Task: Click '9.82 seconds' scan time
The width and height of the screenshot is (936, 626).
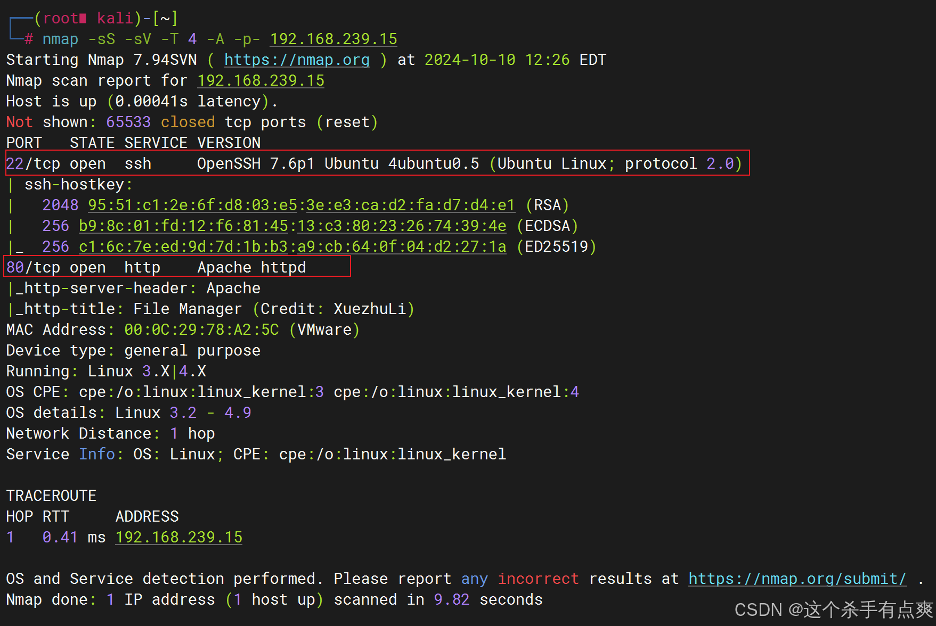Action: (x=488, y=600)
